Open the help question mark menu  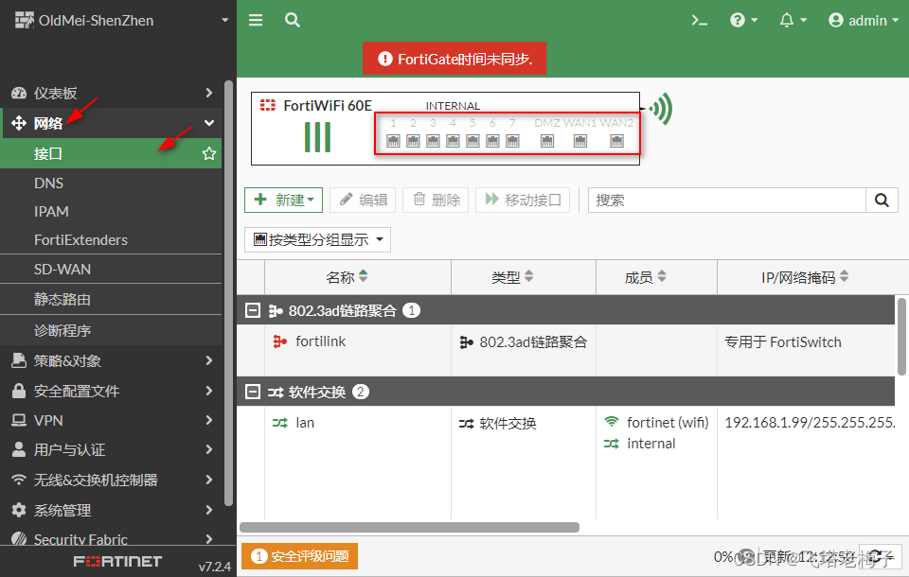point(743,20)
